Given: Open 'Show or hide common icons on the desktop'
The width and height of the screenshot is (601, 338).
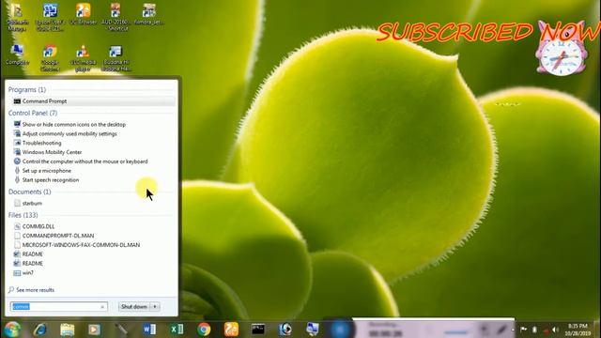Looking at the screenshot, I should pyautogui.click(x=73, y=125).
